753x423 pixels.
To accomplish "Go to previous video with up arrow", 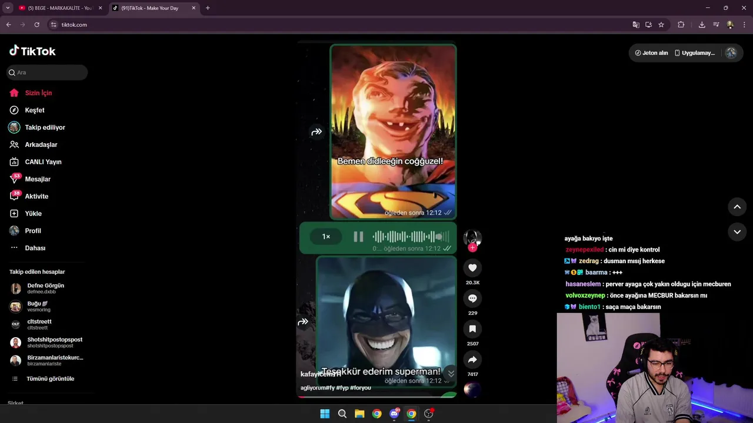I will pyautogui.click(x=737, y=207).
